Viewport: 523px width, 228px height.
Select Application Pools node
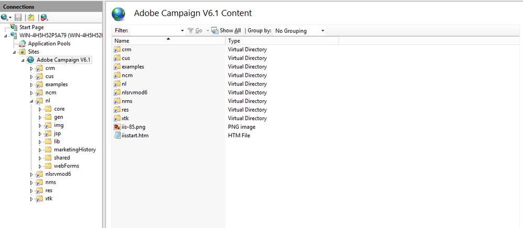click(x=49, y=44)
